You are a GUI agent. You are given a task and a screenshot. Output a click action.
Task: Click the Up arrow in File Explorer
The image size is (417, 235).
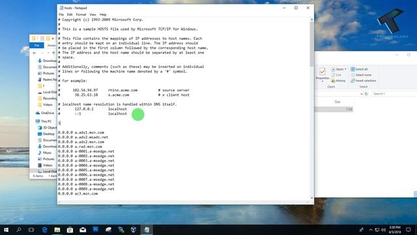(53, 53)
